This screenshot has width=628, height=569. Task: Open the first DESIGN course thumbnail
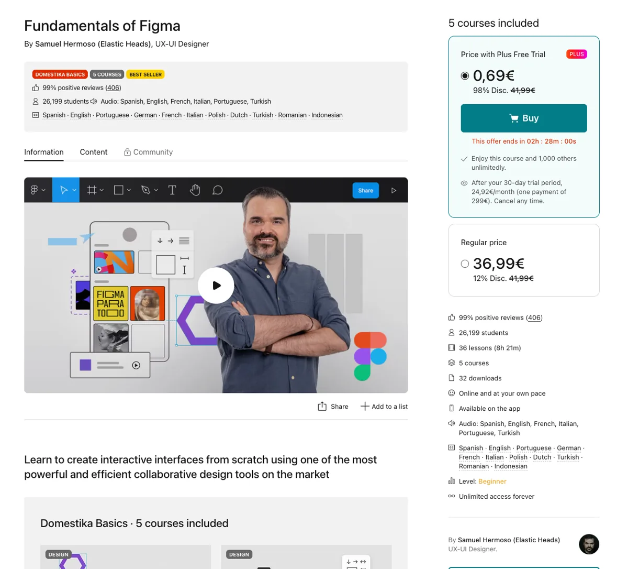click(126, 557)
